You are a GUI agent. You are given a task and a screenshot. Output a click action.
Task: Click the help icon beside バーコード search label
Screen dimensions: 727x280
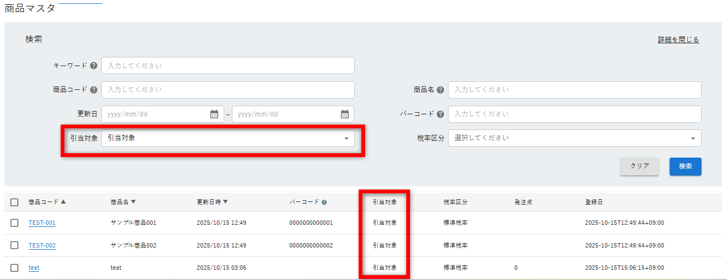tap(440, 114)
